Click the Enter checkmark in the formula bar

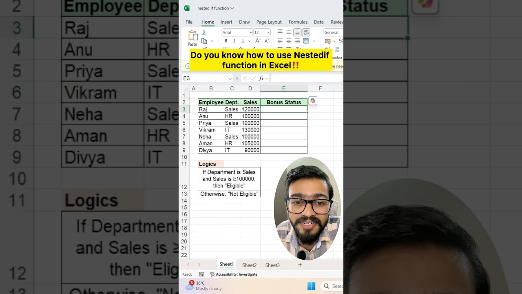(253, 78)
